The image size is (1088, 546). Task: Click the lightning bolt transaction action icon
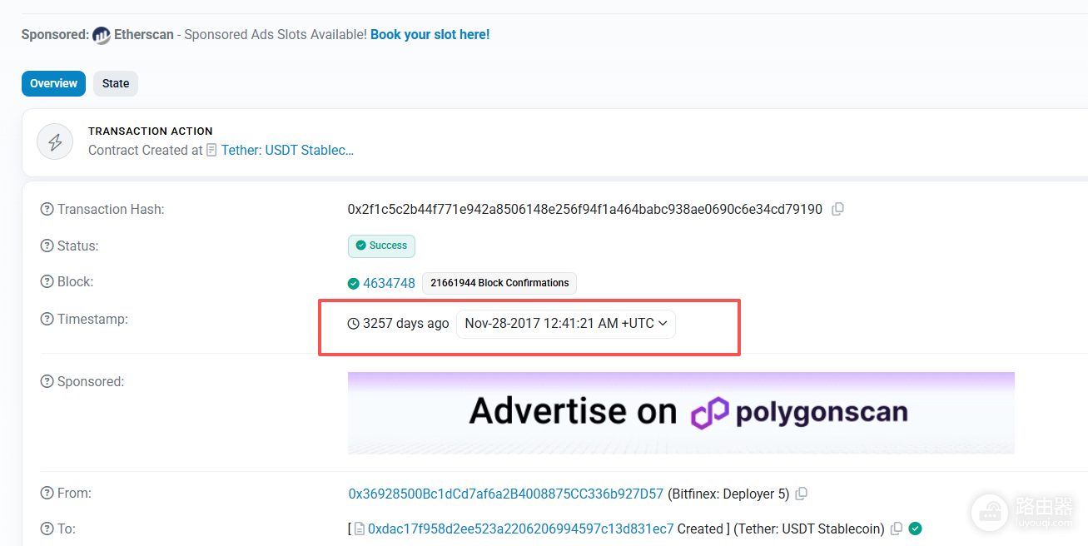pos(55,141)
